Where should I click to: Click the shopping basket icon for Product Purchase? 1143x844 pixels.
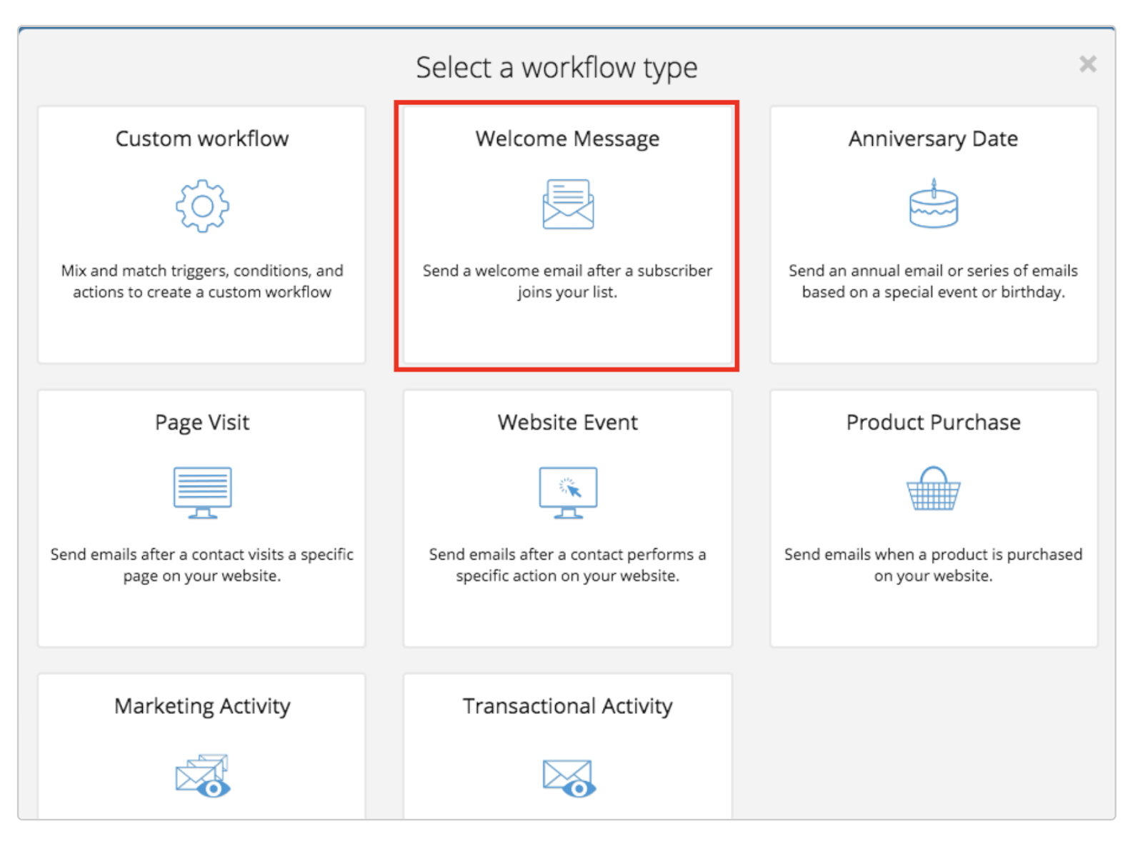(934, 488)
